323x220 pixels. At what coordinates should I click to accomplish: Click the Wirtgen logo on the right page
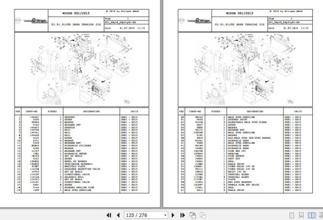pyautogui.click(x=199, y=20)
